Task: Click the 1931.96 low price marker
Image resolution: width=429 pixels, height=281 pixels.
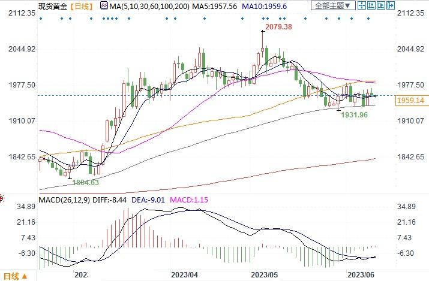Action: click(x=355, y=114)
